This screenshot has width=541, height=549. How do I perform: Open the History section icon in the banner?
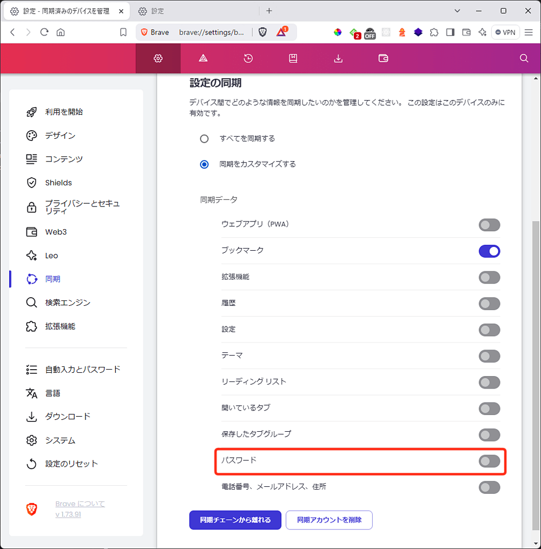[x=248, y=58]
